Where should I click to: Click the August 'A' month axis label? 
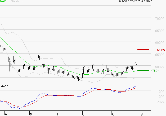[113, 114]
